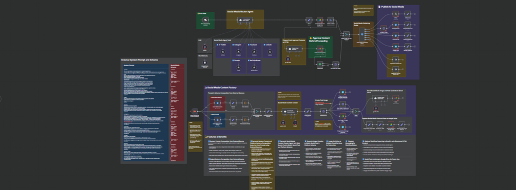The width and height of the screenshot is (516, 190).
Task: Open the Social Media Publishing Router switch node
Action: 362,34
